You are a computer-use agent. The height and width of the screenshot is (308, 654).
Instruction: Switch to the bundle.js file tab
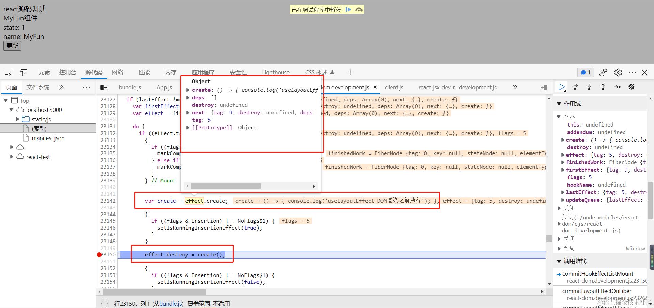click(130, 87)
